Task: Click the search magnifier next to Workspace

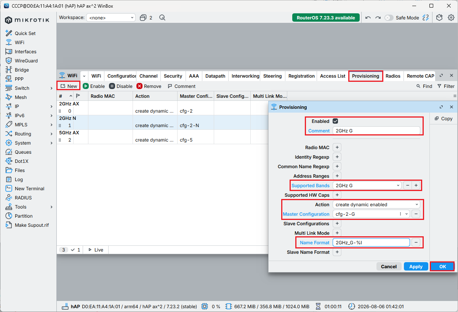Action: coord(162,18)
